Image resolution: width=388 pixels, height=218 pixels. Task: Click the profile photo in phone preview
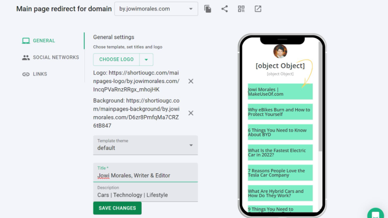(280, 51)
